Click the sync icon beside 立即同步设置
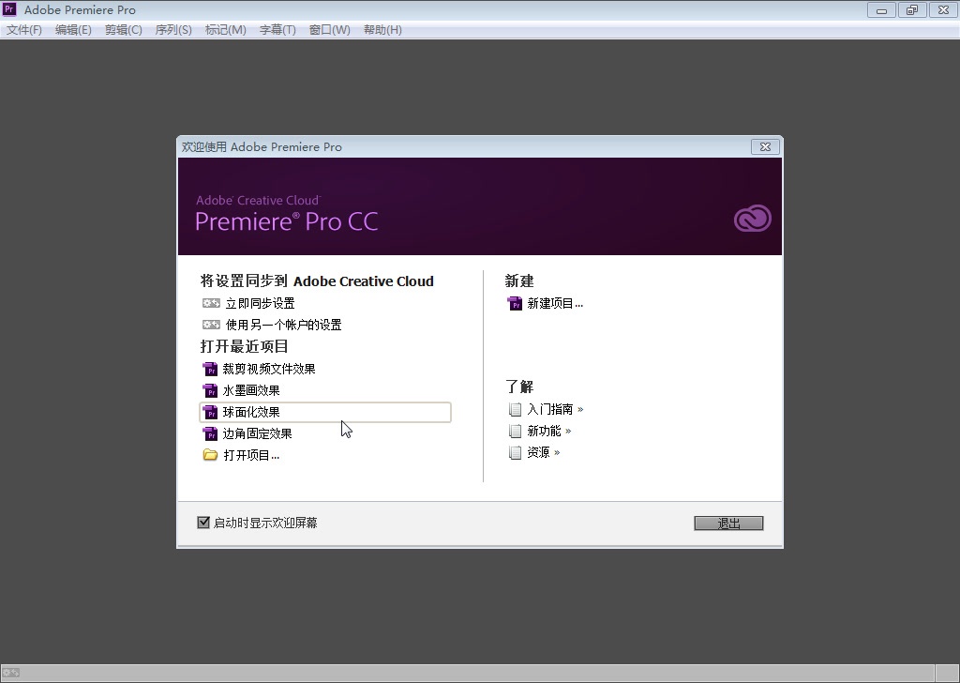960x683 pixels. (211, 303)
